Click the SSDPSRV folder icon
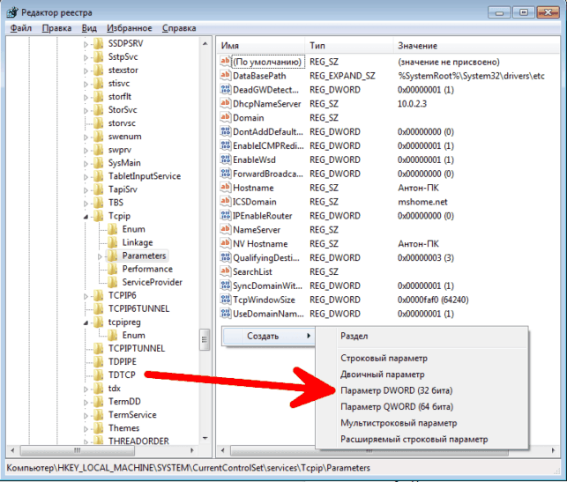Image resolution: width=567 pixels, height=482 pixels. click(99, 43)
